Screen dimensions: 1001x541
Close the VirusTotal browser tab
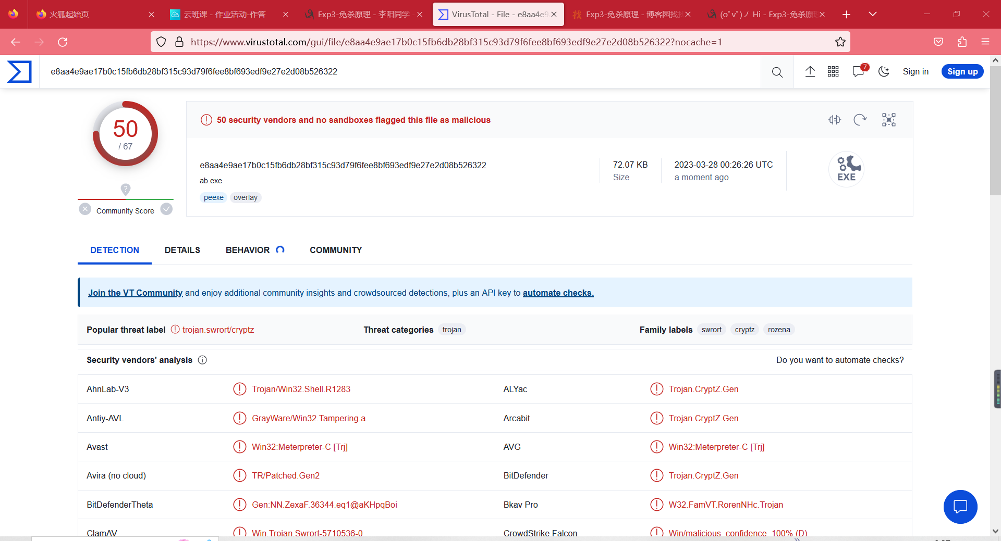click(554, 15)
